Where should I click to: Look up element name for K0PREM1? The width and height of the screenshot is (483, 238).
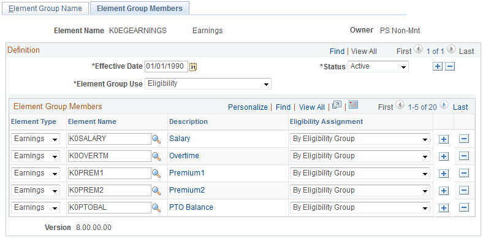(x=156, y=173)
